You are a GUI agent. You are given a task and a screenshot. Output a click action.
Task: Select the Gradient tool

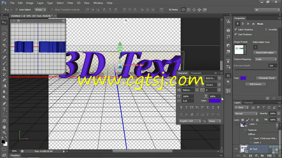4,86
